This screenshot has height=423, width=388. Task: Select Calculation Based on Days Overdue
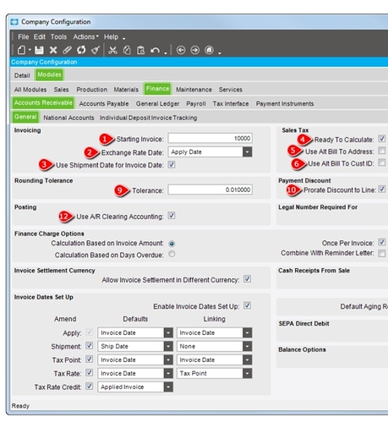172,254
